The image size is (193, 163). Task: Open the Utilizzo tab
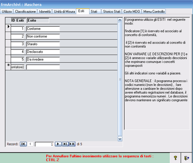[7, 11]
